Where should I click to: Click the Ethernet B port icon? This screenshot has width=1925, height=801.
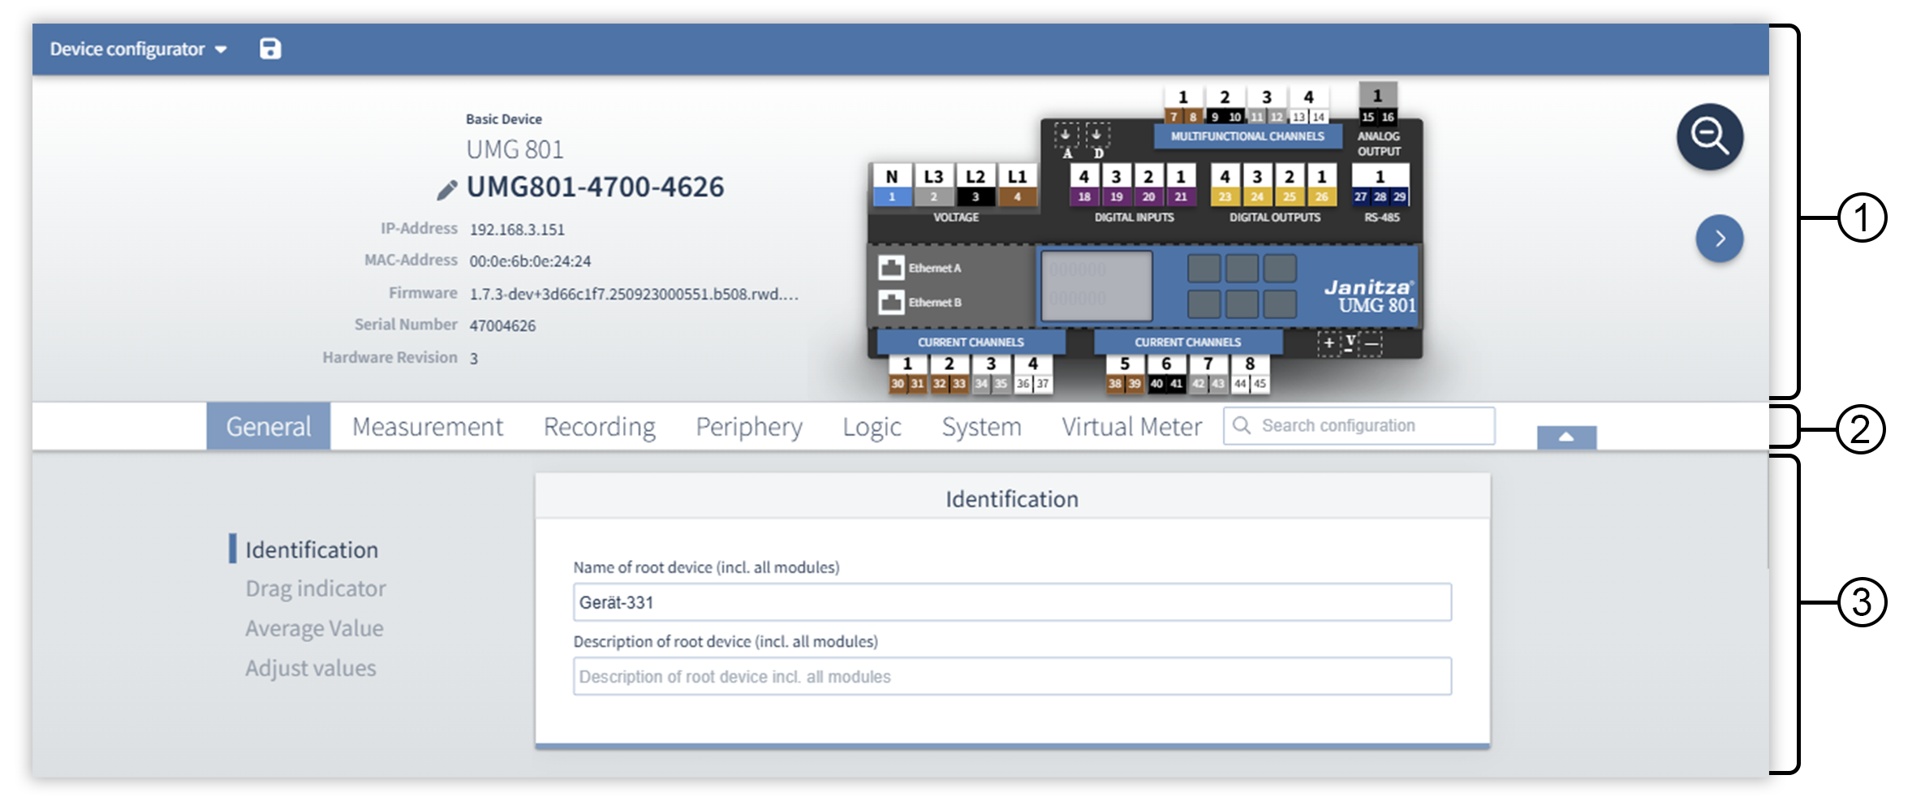click(891, 303)
